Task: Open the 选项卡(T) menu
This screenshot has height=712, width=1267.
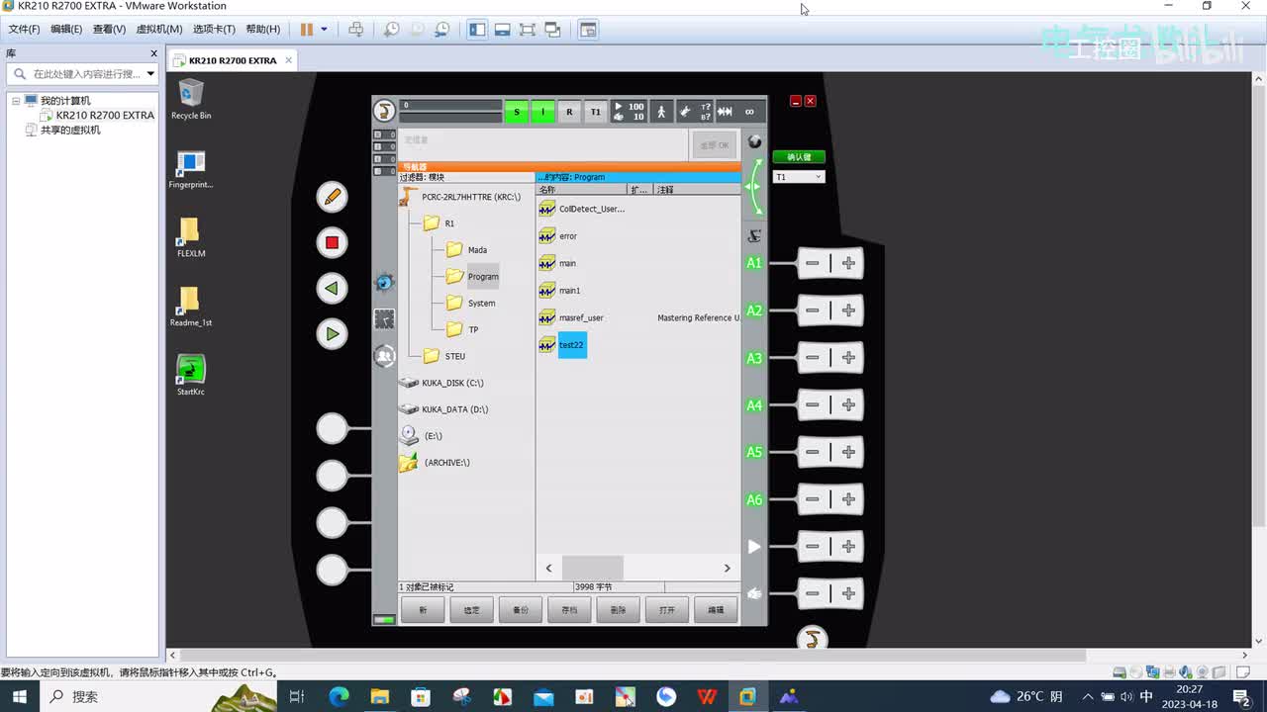Action: (214, 30)
